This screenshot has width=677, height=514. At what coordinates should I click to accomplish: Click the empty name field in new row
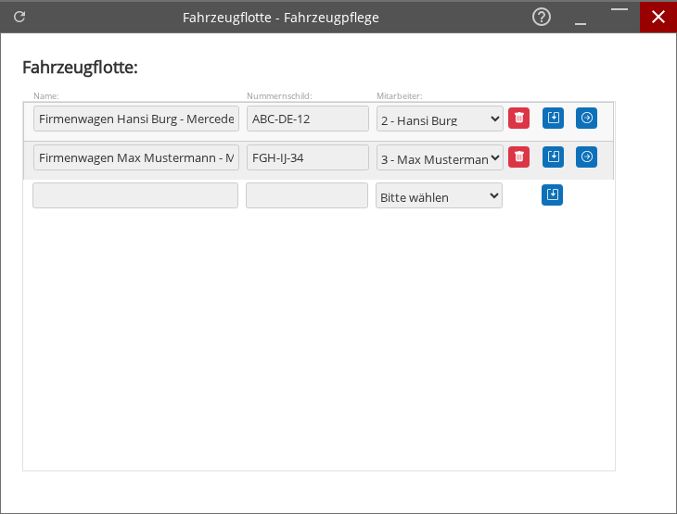point(135,195)
